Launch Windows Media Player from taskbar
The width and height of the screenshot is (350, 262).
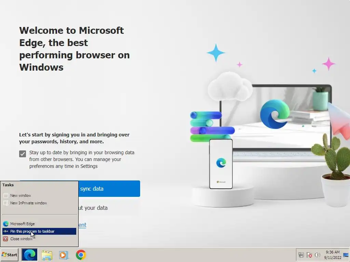64,255
